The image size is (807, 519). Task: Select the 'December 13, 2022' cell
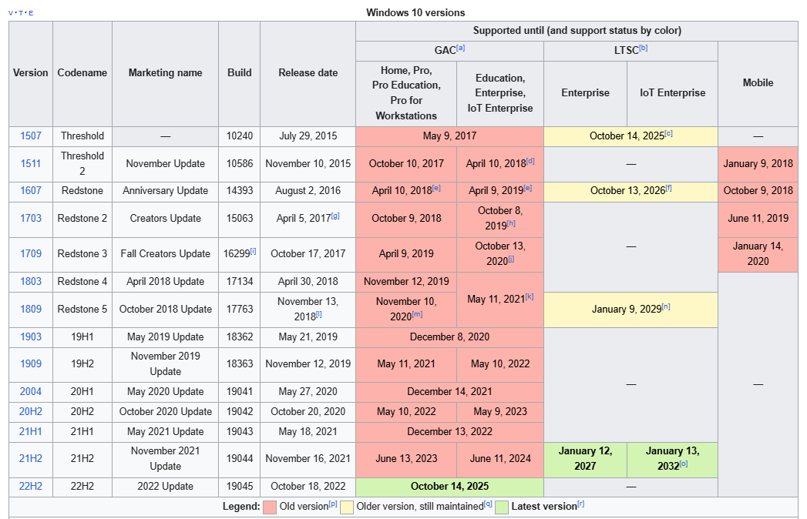pos(449,431)
